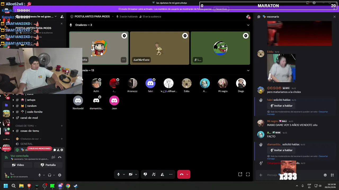Toggle noise suppression in voice panel

click(53, 157)
